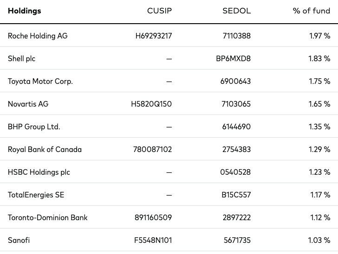Select Novartis CUSIP H5820Q150
The image size is (338, 254).
tap(151, 104)
